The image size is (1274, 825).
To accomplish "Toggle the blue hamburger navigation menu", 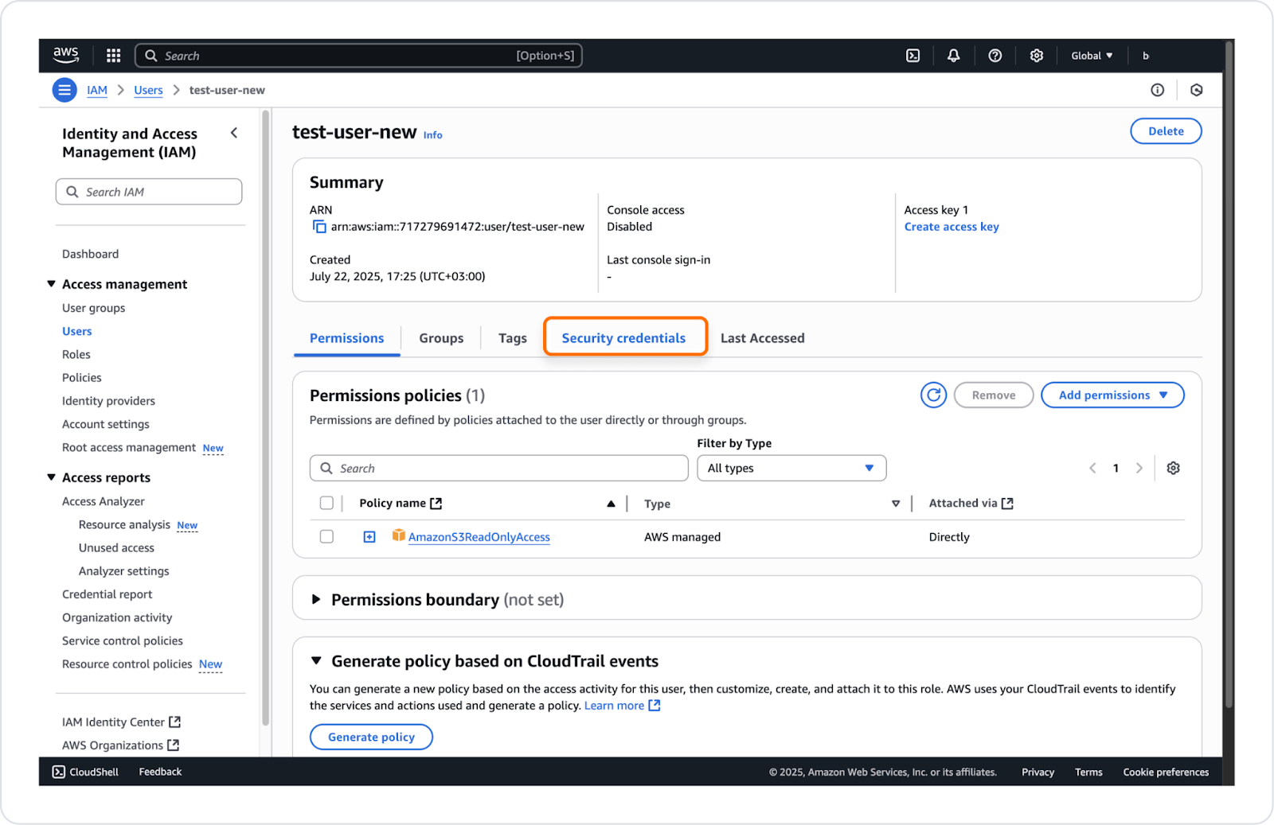I will pos(64,90).
